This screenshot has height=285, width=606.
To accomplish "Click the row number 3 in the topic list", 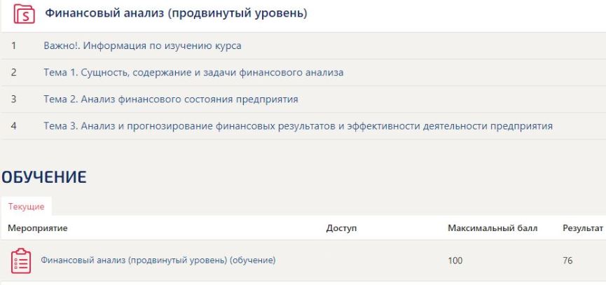I will coord(14,99).
